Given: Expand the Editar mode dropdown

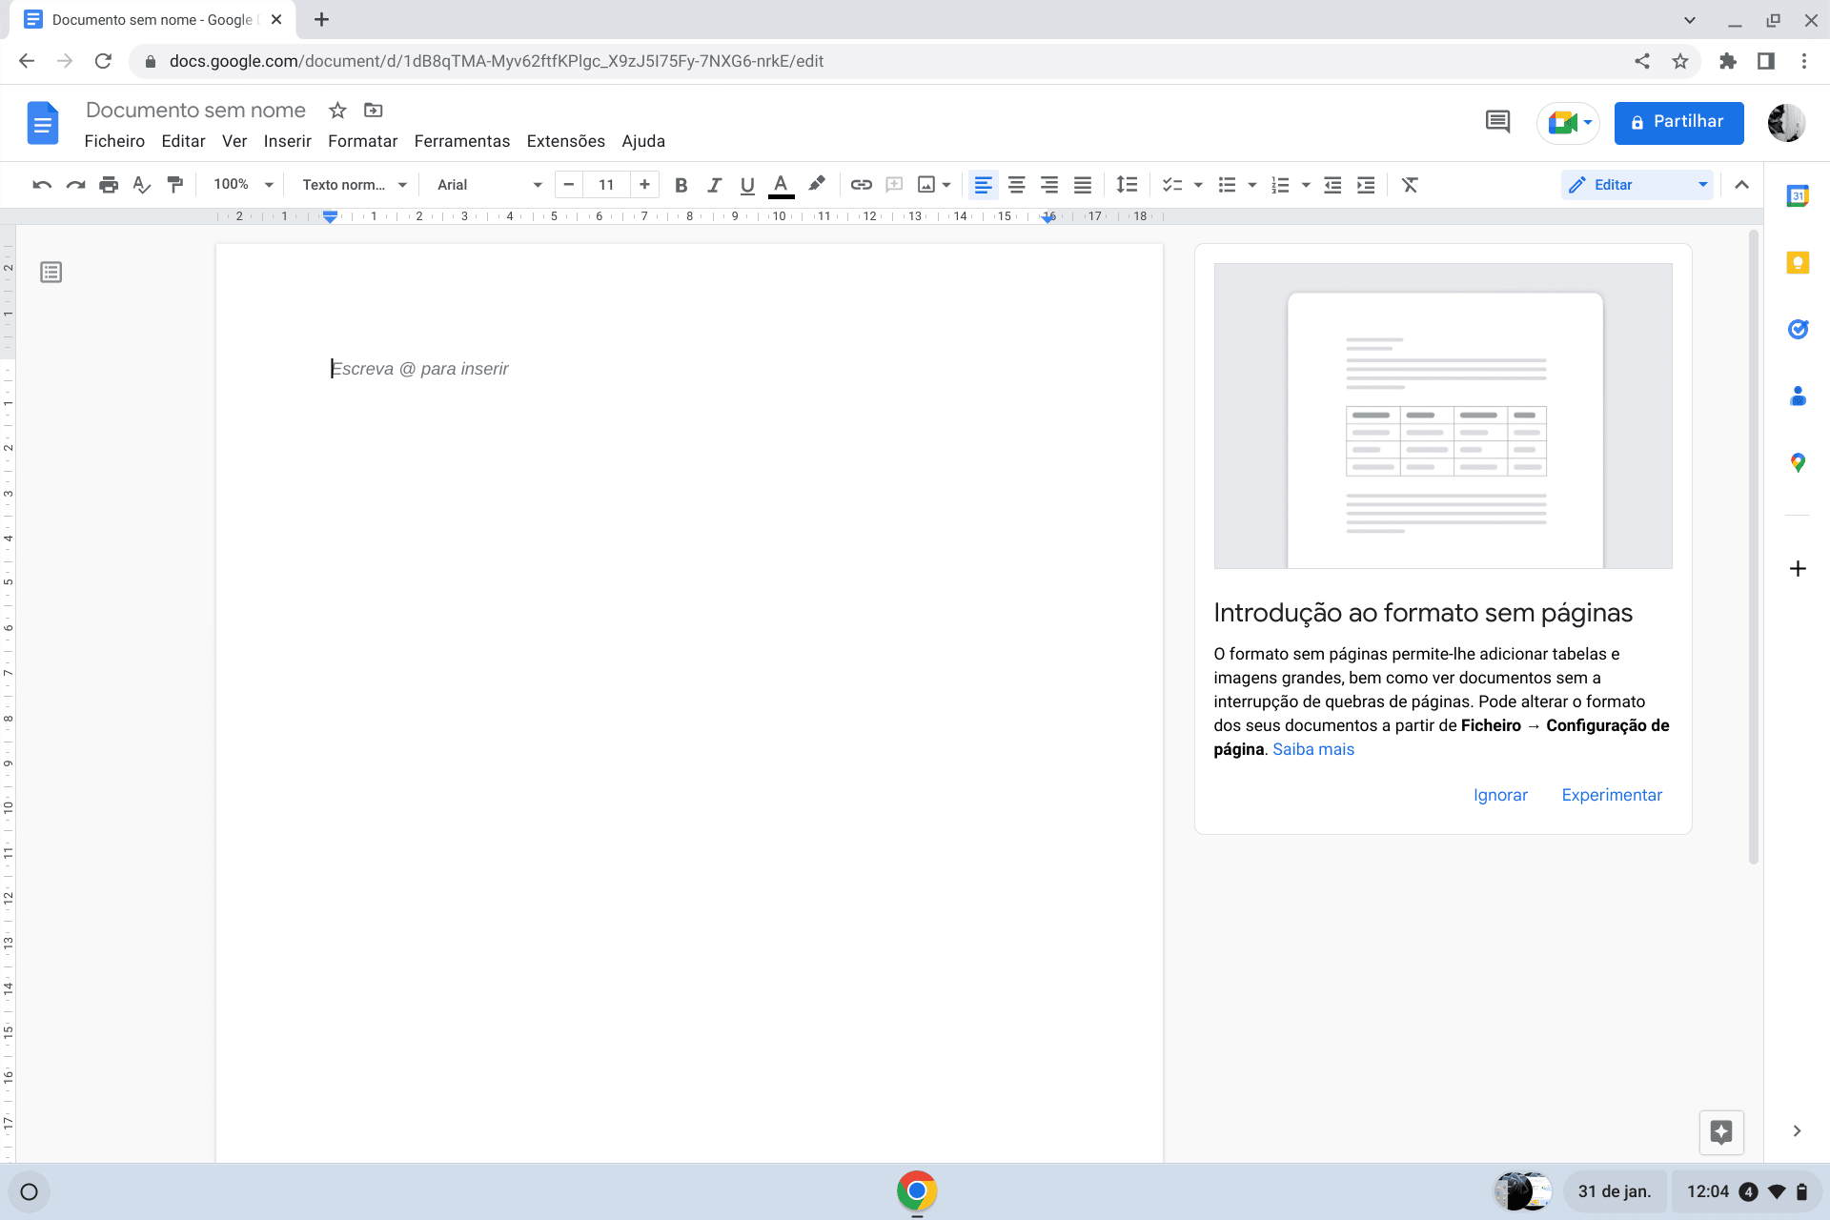Looking at the screenshot, I should [x=1702, y=185].
